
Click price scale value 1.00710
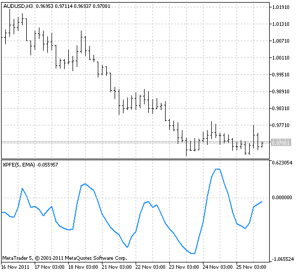(281, 41)
